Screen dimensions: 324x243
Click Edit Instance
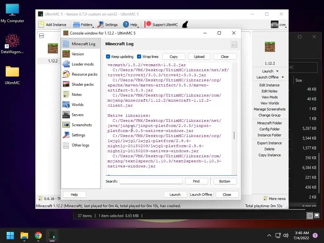point(269,85)
